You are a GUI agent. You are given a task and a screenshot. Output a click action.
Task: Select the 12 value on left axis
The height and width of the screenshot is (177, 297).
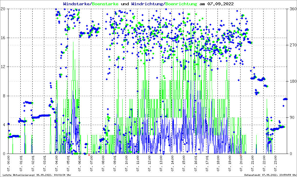pos(3,67)
